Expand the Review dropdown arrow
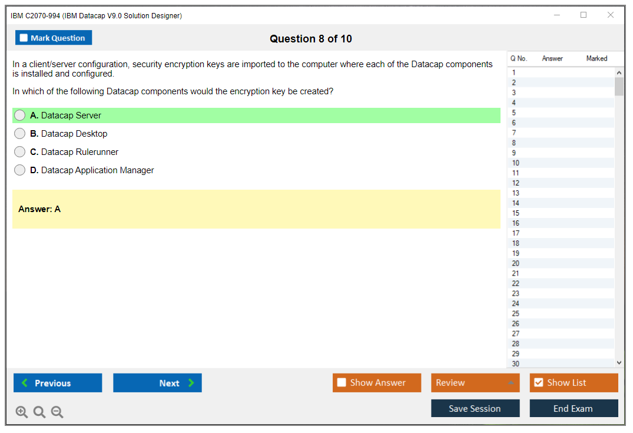This screenshot has height=433, width=633. coord(511,383)
